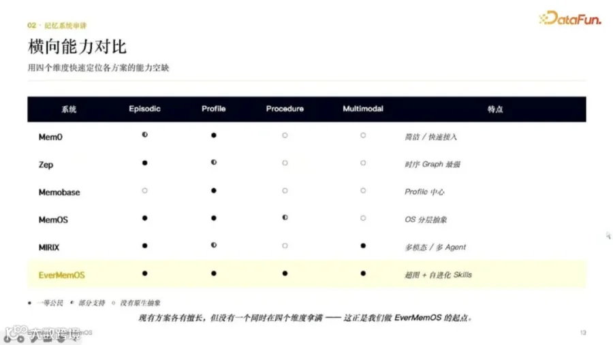Viewport: 613px width, 345px height.
Task: Select the MIRIX row name
Action: pyautogui.click(x=49, y=247)
